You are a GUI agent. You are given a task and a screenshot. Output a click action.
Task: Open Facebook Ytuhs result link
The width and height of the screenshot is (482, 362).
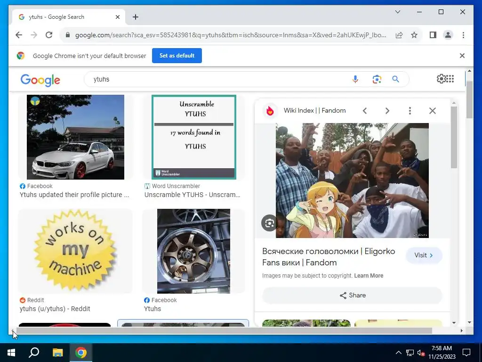point(153,309)
